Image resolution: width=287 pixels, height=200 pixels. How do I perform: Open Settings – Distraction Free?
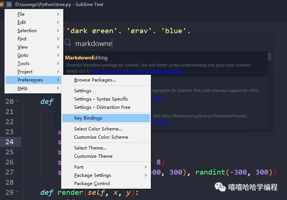coord(106,107)
